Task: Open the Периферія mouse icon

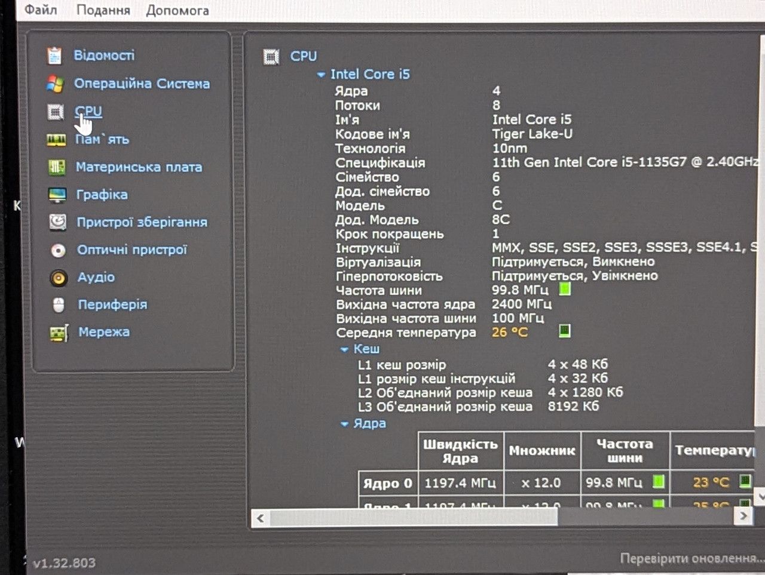Action: point(59,305)
